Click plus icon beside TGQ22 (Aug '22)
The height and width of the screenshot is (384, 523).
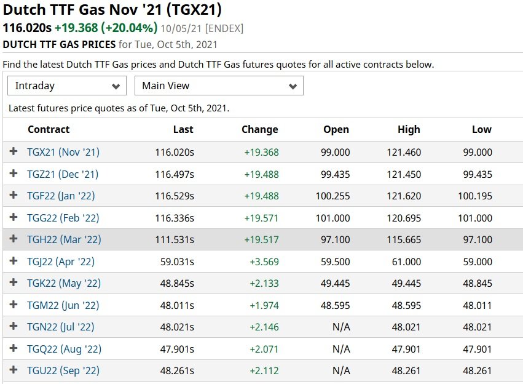(x=14, y=348)
